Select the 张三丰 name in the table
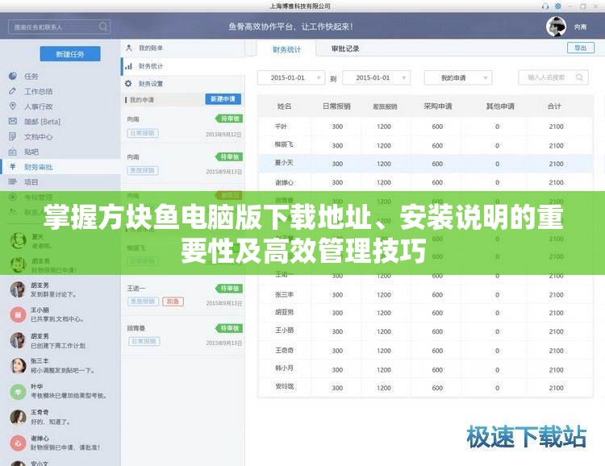This screenshot has height=466, width=605. click(x=284, y=294)
